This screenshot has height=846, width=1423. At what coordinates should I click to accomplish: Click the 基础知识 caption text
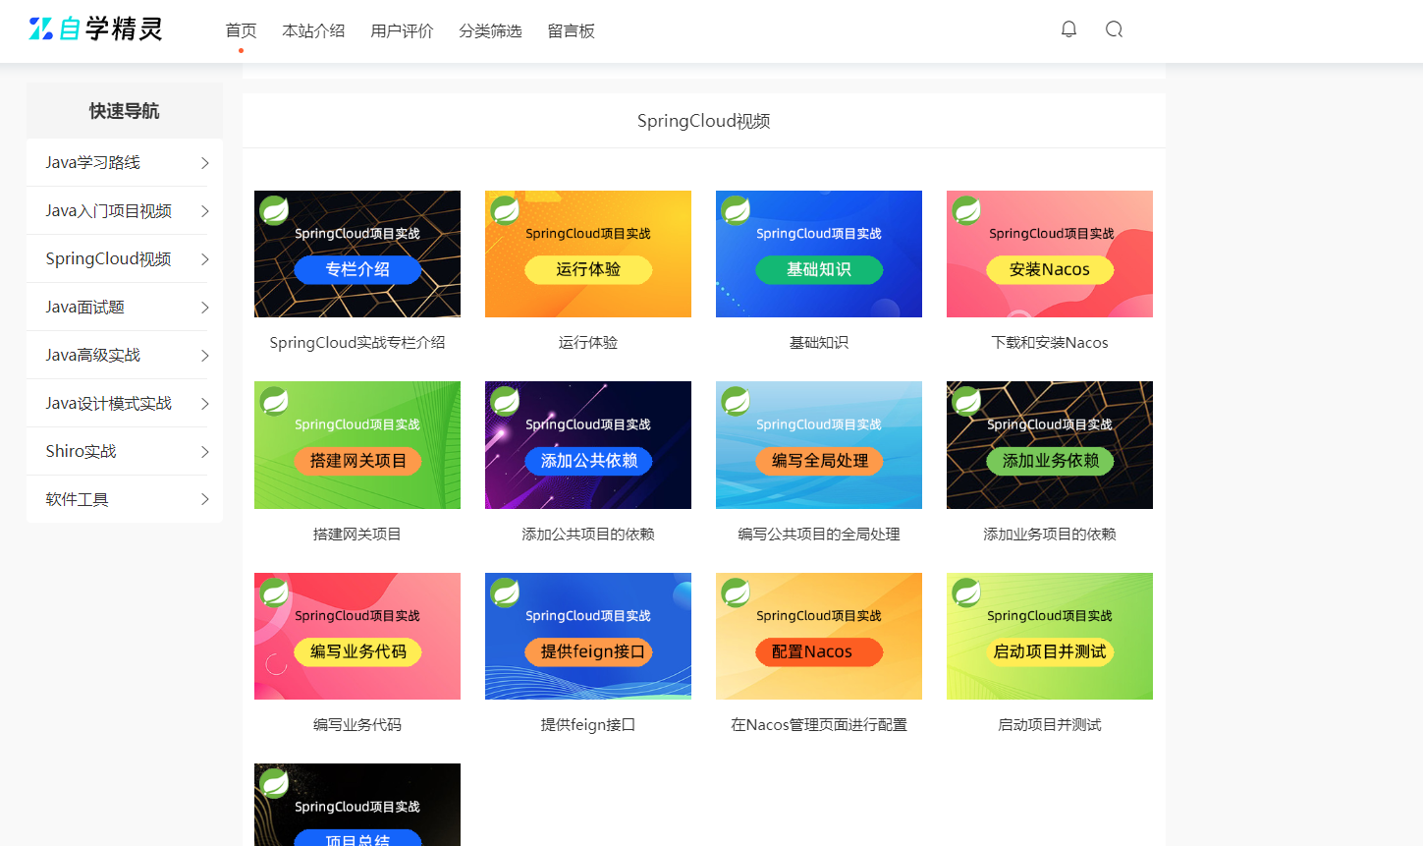pyautogui.click(x=819, y=343)
